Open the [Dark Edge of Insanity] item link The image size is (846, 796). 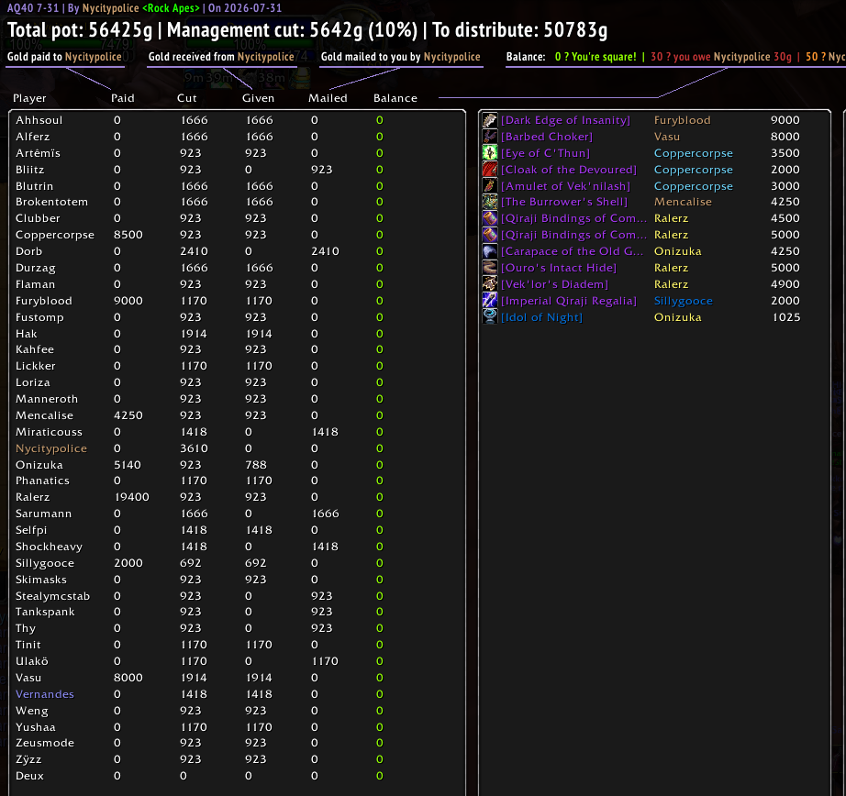point(565,120)
